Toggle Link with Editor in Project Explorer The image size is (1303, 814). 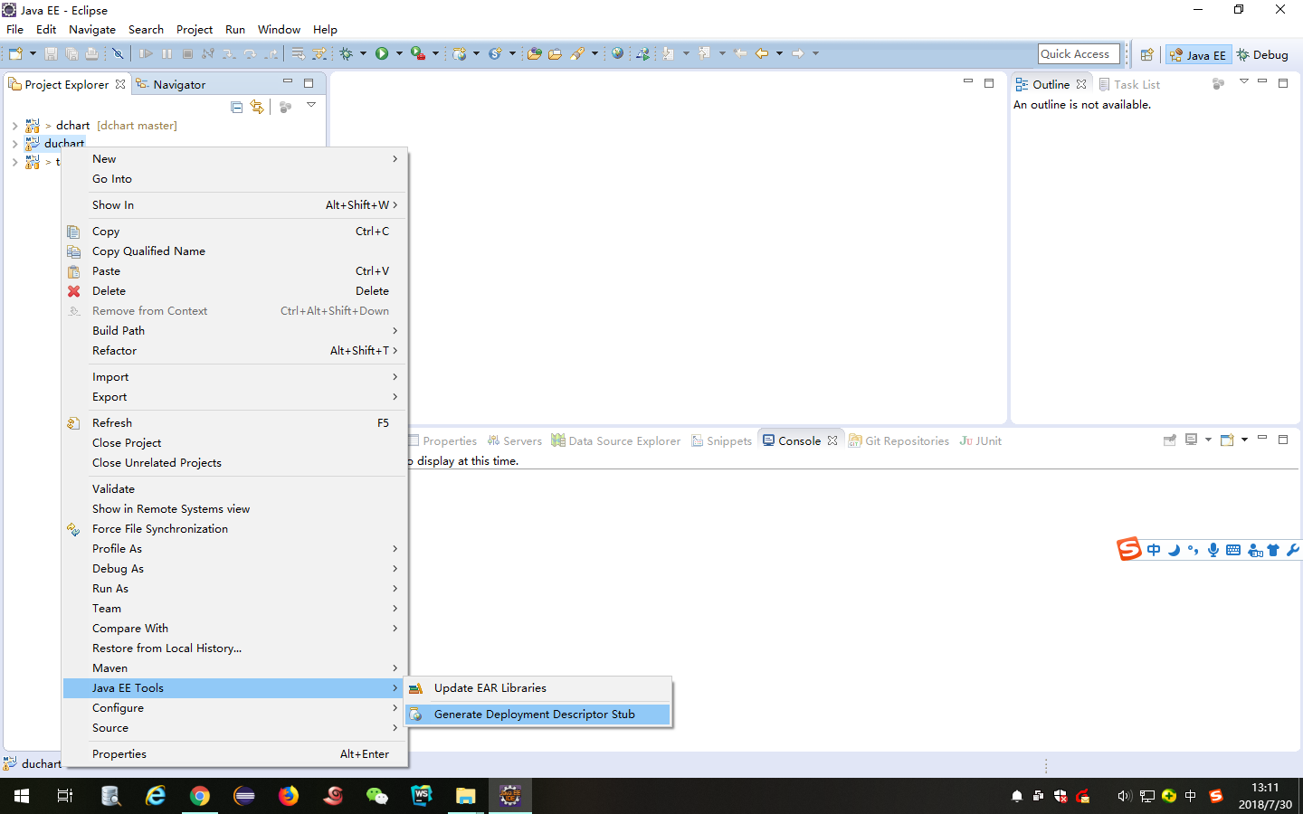pos(257,107)
